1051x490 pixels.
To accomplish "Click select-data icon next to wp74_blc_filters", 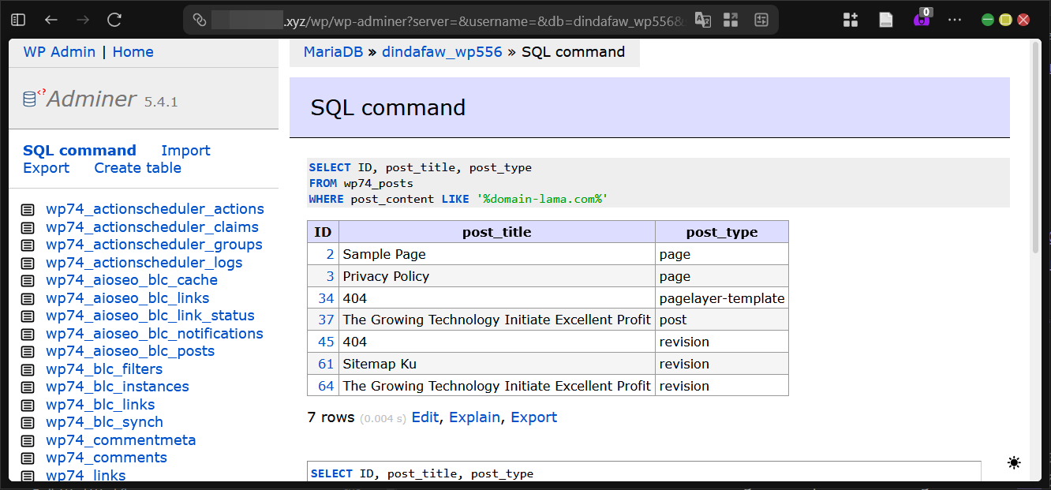I will (28, 369).
